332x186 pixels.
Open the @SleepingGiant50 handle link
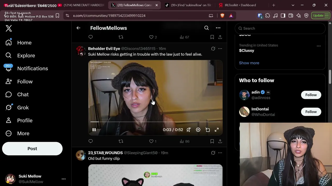(x=141, y=153)
